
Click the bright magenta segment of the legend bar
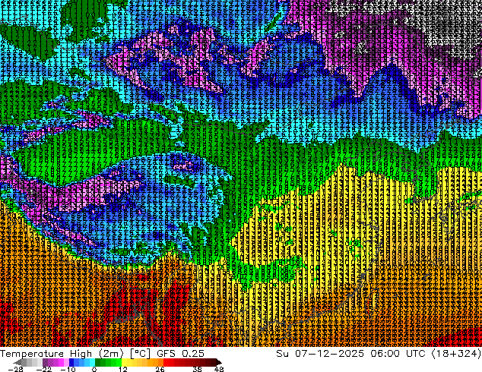pyautogui.click(x=61, y=362)
